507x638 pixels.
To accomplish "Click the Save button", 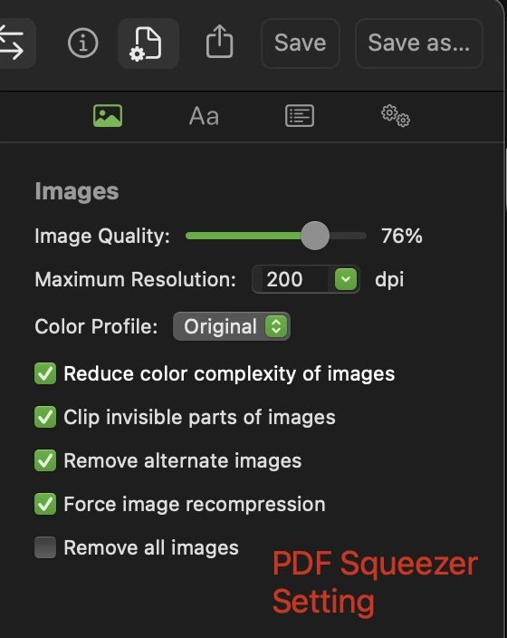I will click(301, 43).
